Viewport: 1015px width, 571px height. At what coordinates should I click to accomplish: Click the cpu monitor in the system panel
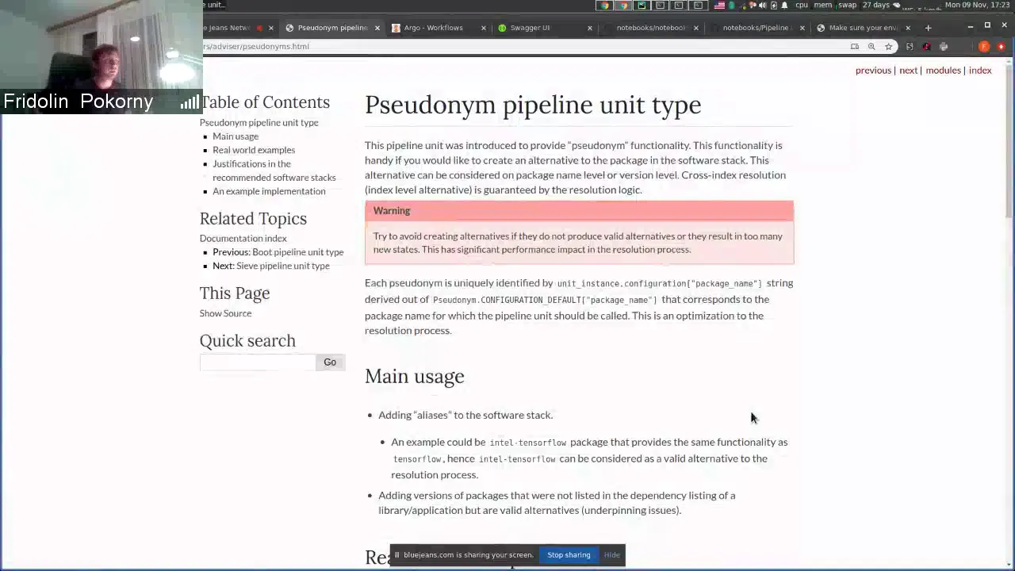tap(802, 6)
